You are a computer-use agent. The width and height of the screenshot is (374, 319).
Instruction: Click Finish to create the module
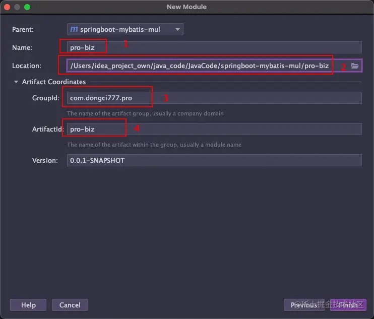coord(348,305)
